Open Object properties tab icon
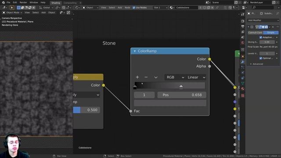This screenshot has width=281, height=158. (x=243, y=57)
